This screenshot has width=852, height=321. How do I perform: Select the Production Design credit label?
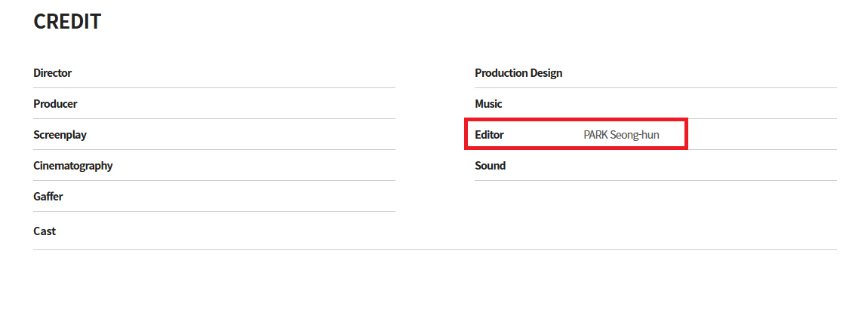point(518,72)
